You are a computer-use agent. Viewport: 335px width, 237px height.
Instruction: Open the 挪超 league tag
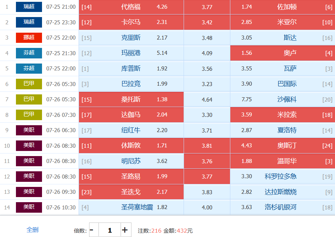[29, 38]
